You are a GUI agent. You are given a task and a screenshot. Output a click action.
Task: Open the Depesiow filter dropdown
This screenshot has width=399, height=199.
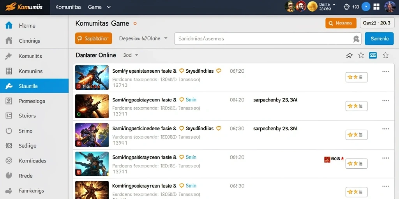tap(143, 38)
